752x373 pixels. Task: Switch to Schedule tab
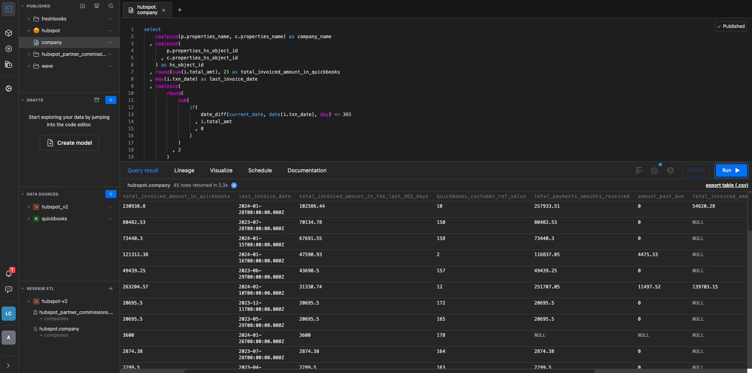click(x=260, y=170)
